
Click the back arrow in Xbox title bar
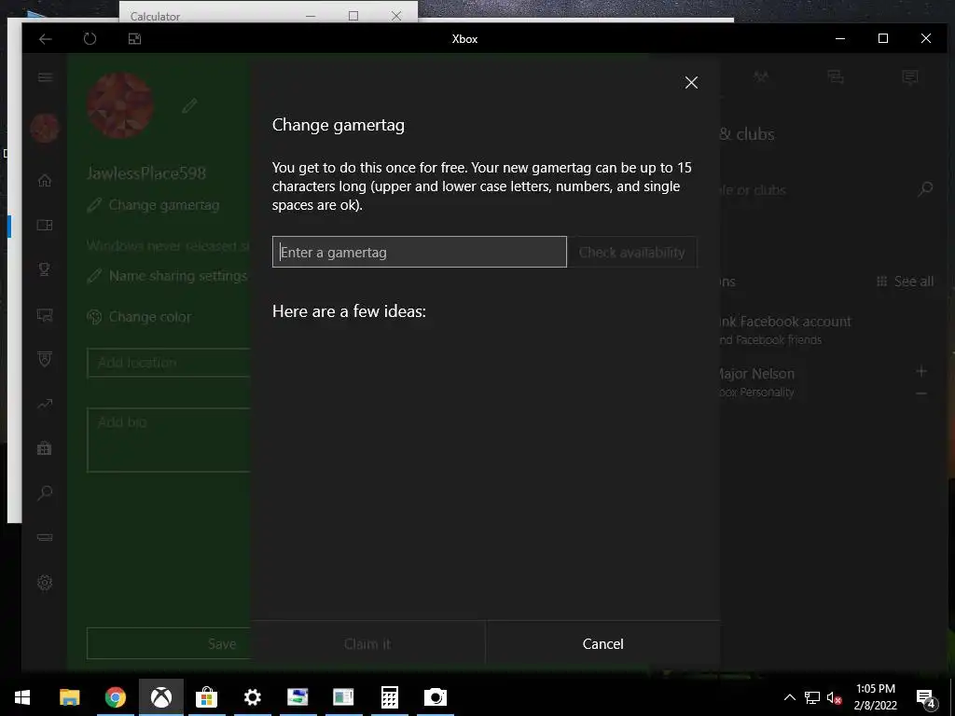coord(45,39)
